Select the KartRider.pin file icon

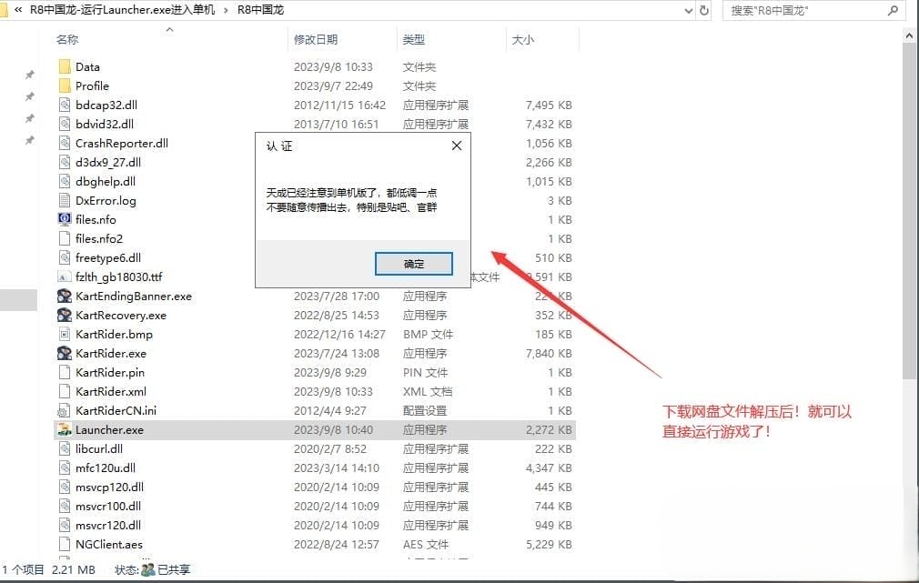[65, 373]
